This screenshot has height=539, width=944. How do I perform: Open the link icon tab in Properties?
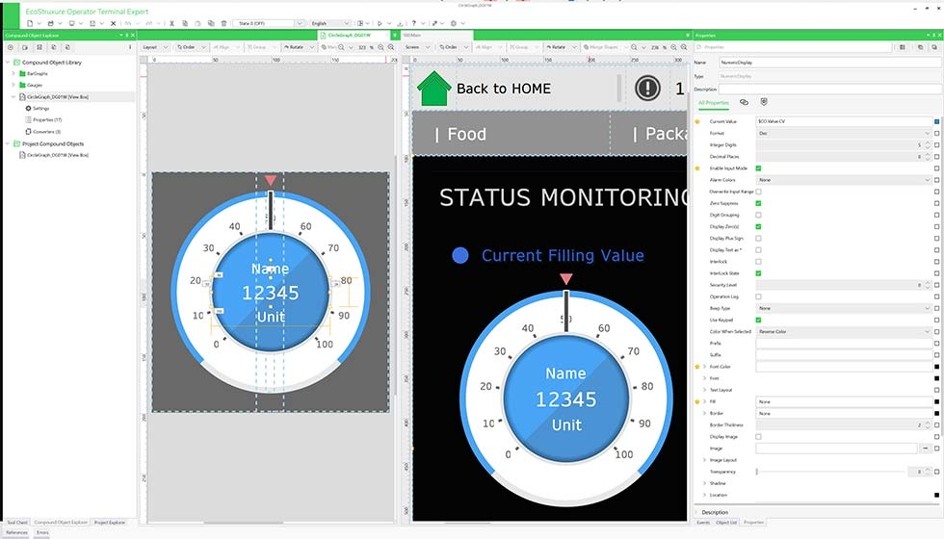coord(744,102)
